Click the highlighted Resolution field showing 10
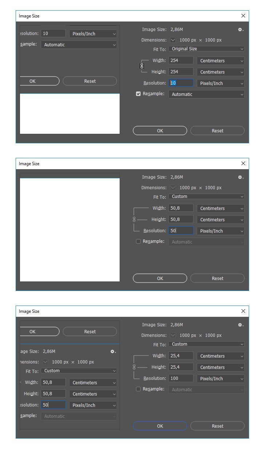Viewport: 264px width, 455px height. tap(181, 83)
